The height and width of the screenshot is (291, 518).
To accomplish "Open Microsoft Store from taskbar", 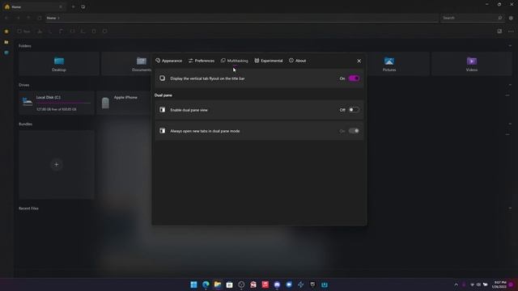I will (229, 285).
